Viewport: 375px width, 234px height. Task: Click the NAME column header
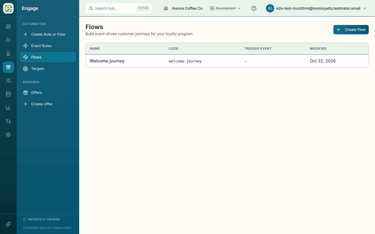pos(95,49)
